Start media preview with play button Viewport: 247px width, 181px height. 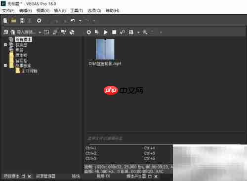(106, 32)
